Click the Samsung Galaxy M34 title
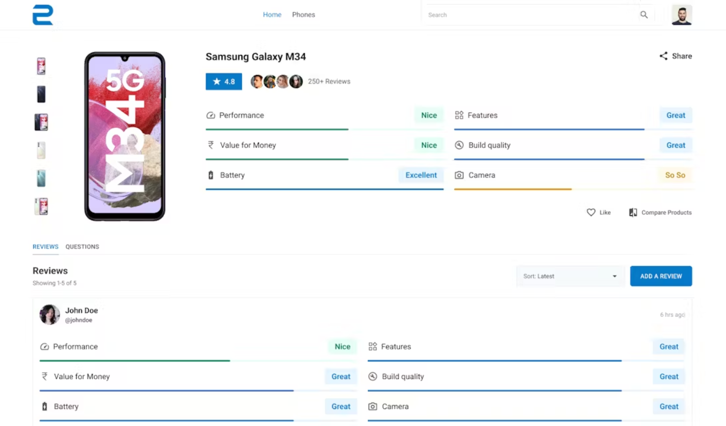The height and width of the screenshot is (426, 726). 256,57
